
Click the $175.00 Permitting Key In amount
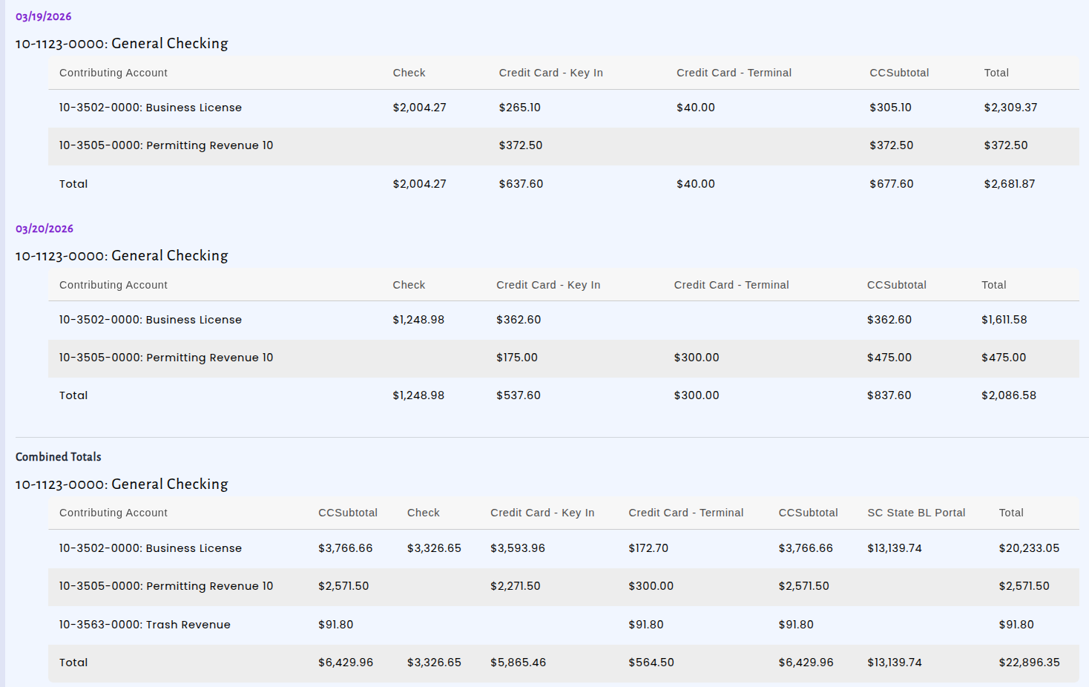pos(517,358)
